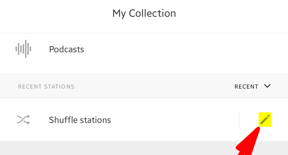Click the yellow highlight behind the pencil
Screen dimensions: 288x155
265,120
